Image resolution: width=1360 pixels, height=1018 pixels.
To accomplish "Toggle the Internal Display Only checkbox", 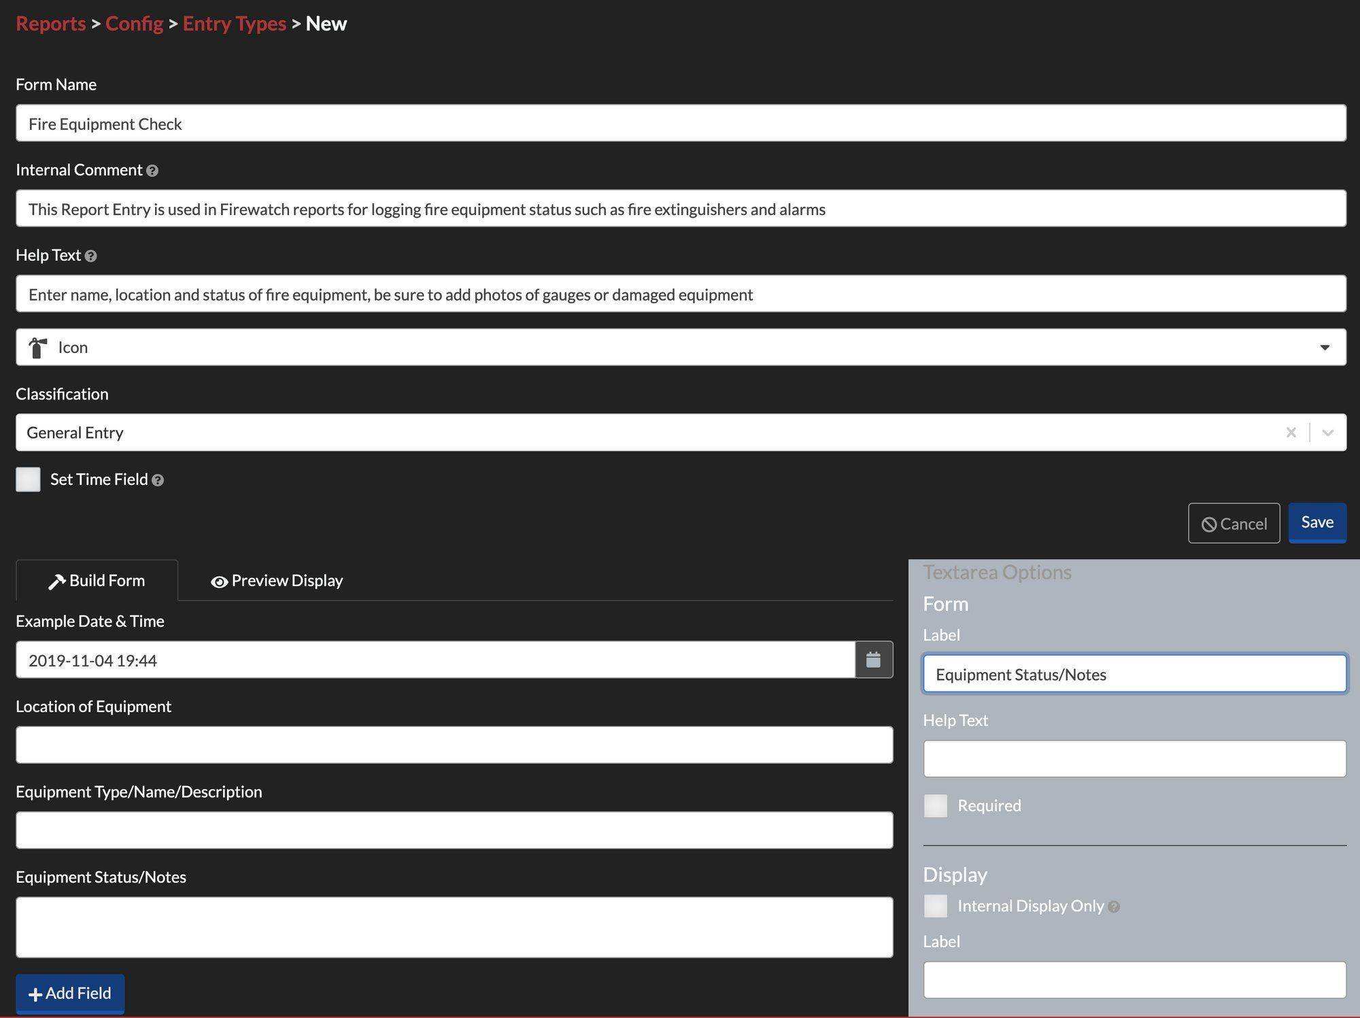I will point(934,906).
